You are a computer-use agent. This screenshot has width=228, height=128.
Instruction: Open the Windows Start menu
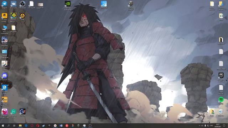tap(3, 126)
